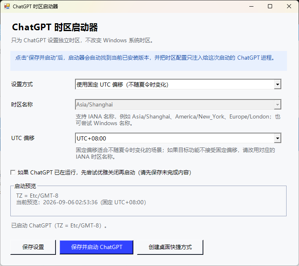The height and width of the screenshot is (266, 299).
Task: Click the 已启动 ChatGPT status message
Action: tap(59, 226)
